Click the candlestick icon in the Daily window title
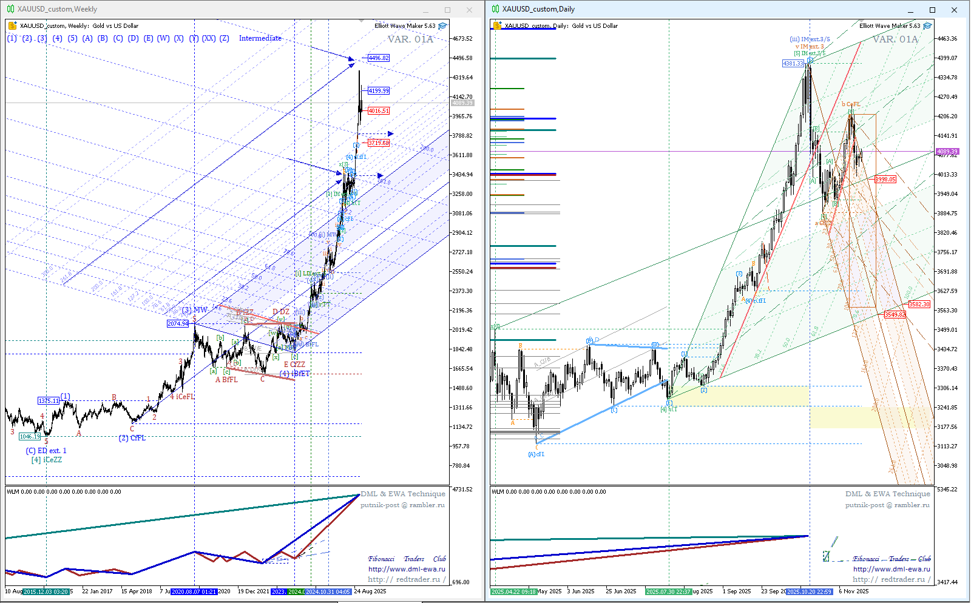Viewport: 971px width, 603px height. pyautogui.click(x=495, y=9)
